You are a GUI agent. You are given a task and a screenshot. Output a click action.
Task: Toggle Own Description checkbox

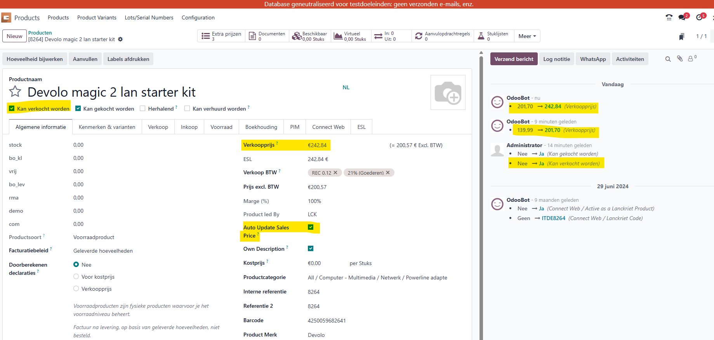pos(311,248)
